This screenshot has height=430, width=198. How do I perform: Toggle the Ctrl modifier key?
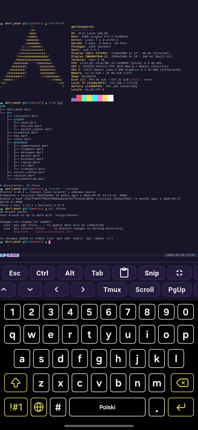(42, 273)
